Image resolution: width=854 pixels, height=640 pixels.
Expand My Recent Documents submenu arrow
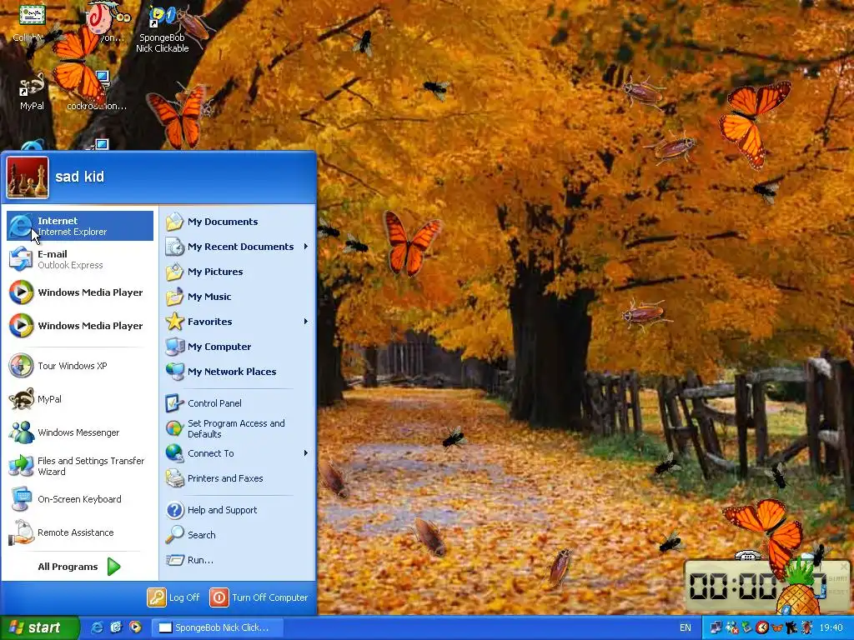point(306,247)
